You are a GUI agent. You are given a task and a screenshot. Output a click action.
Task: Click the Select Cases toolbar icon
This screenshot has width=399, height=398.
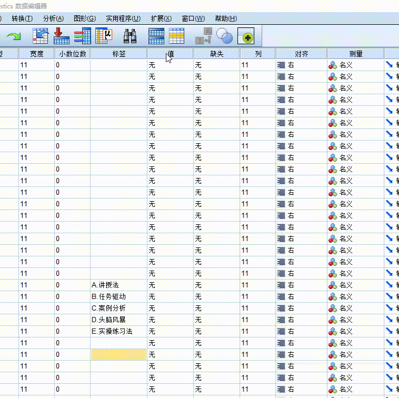tap(176, 36)
